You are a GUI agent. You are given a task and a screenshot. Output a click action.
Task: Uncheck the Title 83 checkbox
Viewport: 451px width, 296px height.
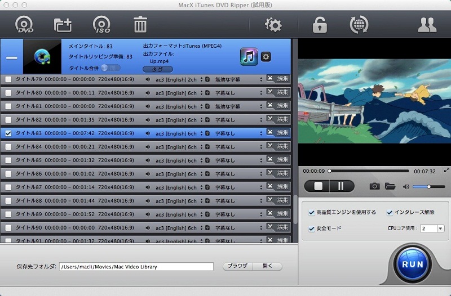8,133
